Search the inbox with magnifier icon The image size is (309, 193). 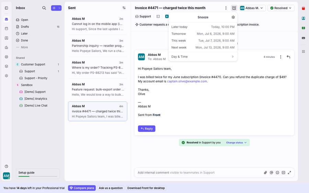pos(44,8)
